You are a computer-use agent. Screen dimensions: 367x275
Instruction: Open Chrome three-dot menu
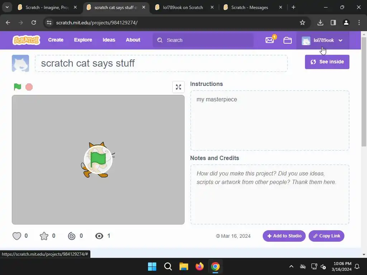click(359, 23)
